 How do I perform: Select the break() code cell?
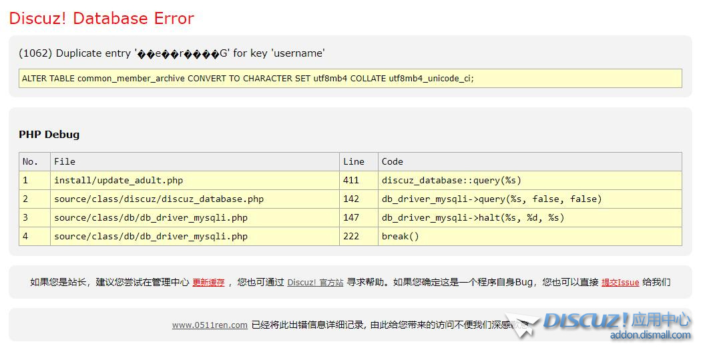pyautogui.click(x=530, y=237)
